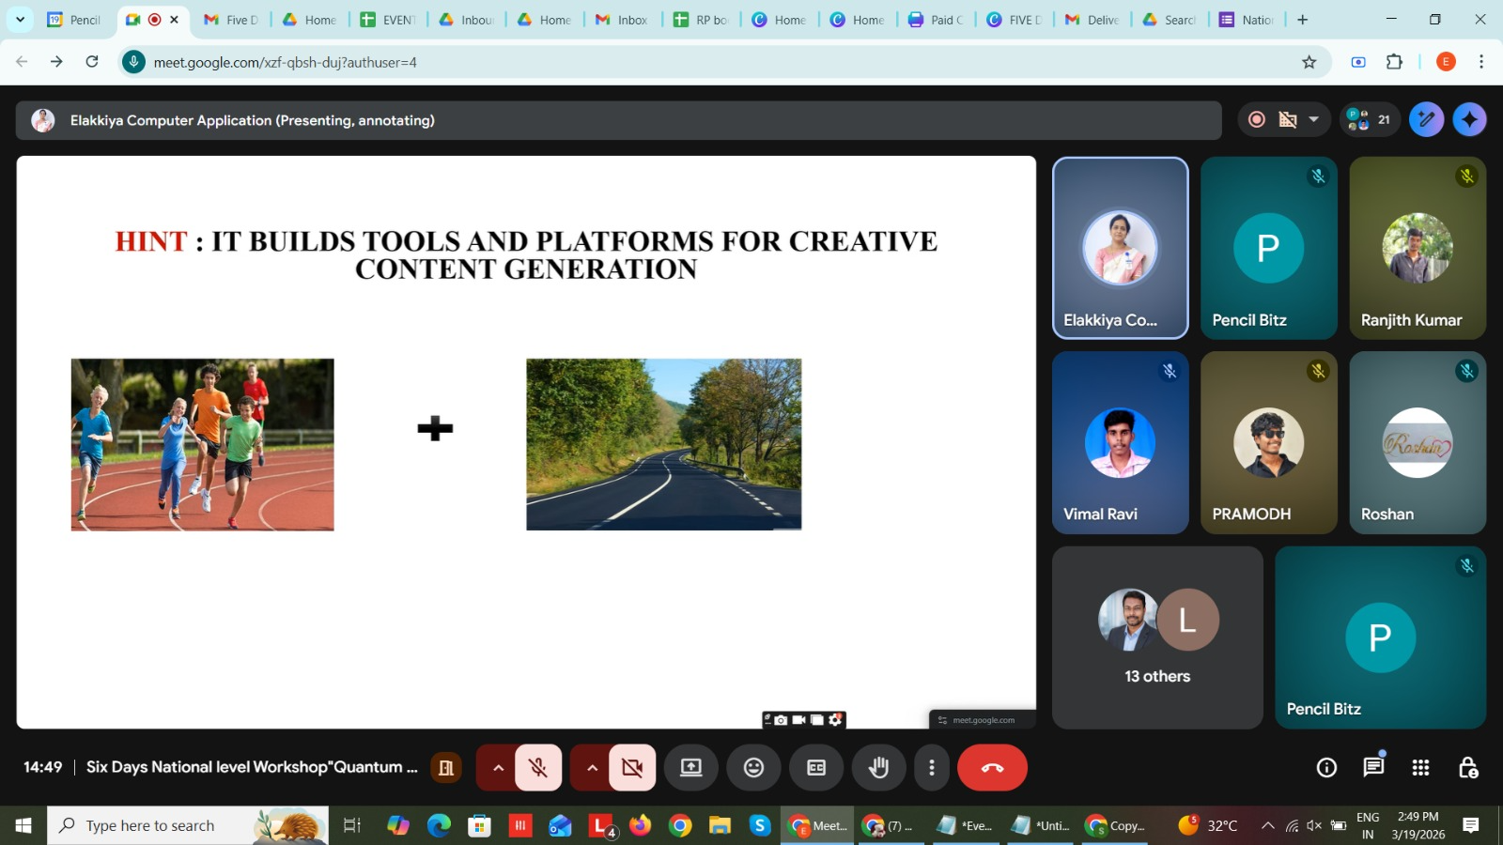Open the recording options dropdown arrow
This screenshot has height=845, width=1503.
[x=1313, y=119]
